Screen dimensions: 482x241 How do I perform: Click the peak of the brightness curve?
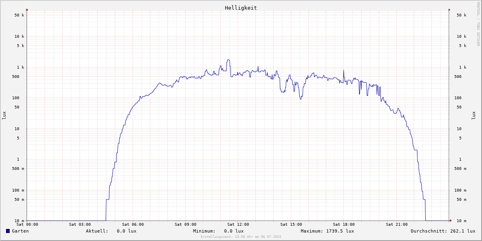tap(228, 60)
